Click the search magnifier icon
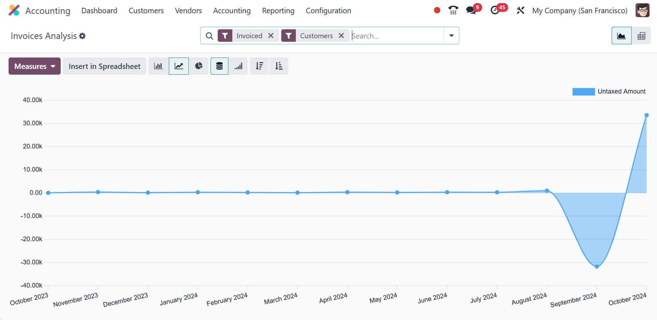657x320 pixels. 209,36
